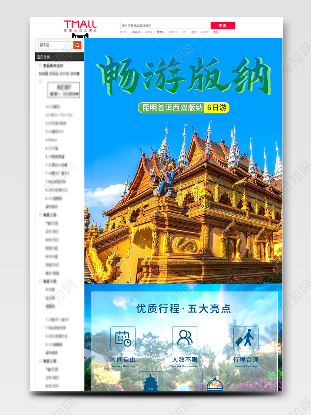Click the 行程合理 traveler with suitcase icon
The width and height of the screenshot is (311, 415).
pyautogui.click(x=245, y=338)
